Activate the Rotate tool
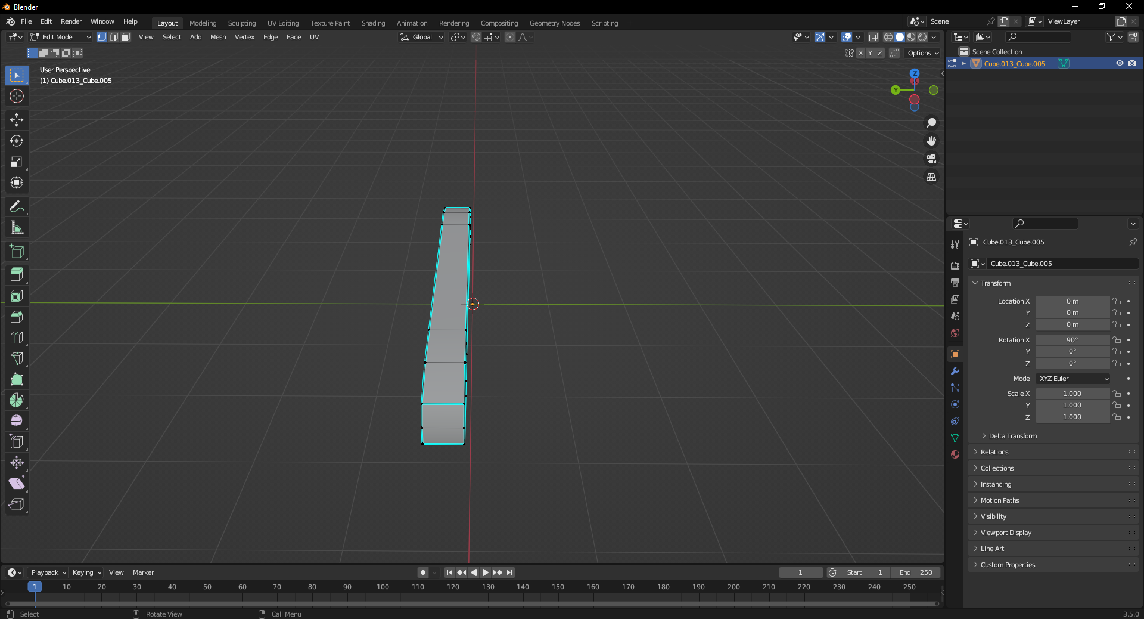1144x619 pixels. 16,141
